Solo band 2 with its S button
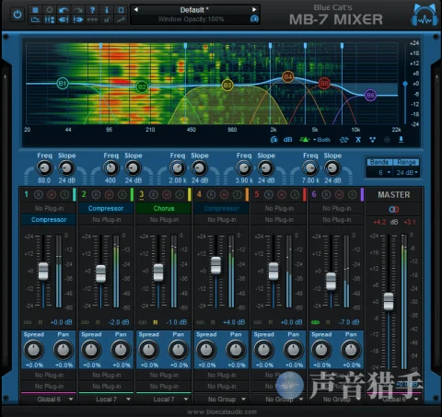This screenshot has height=417, width=442. tap(122, 194)
